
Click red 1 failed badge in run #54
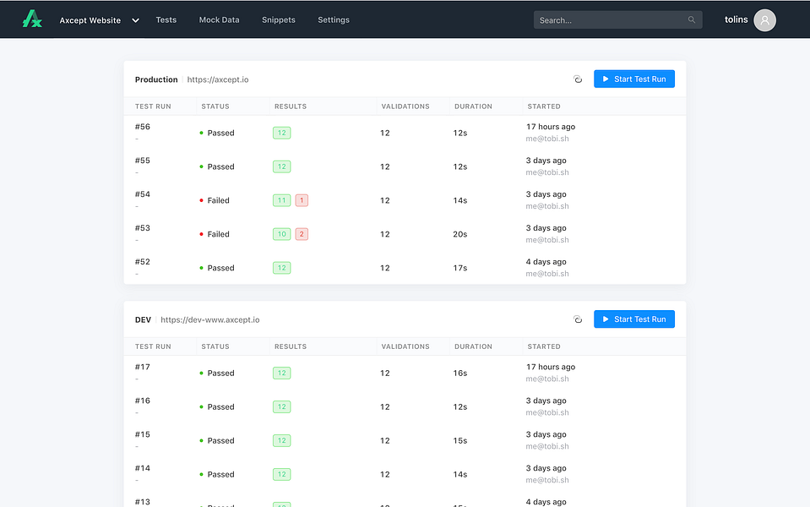(x=302, y=200)
